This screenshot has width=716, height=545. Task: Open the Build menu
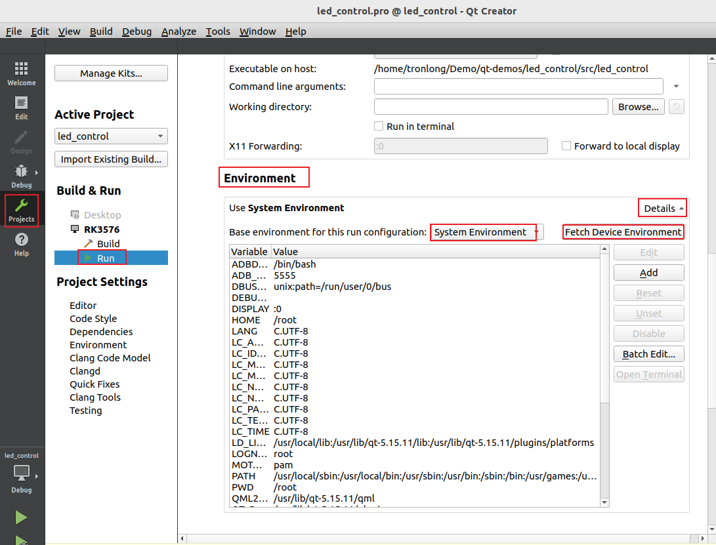point(101,31)
